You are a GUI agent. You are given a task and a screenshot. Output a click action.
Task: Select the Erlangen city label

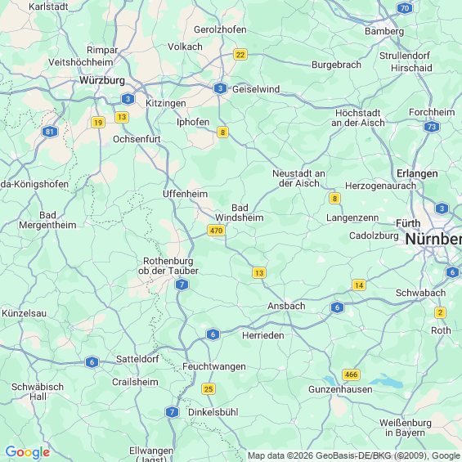point(417,173)
